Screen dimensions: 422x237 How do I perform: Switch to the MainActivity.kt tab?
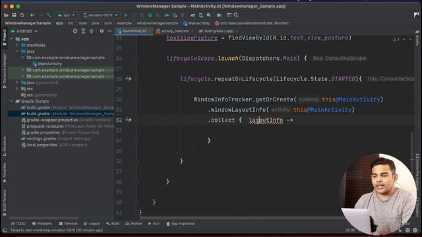coord(134,31)
